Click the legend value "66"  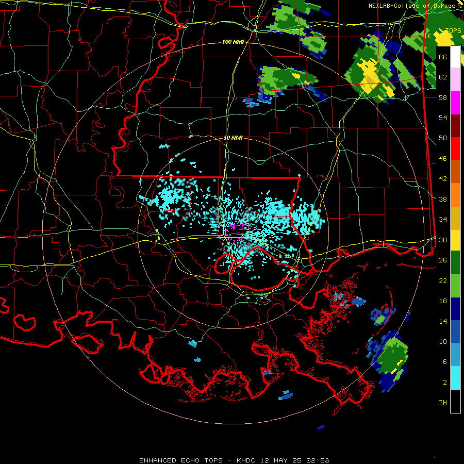coord(443,57)
